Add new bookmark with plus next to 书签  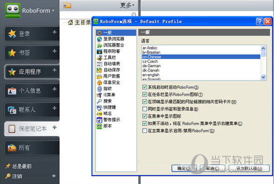pos(54,51)
